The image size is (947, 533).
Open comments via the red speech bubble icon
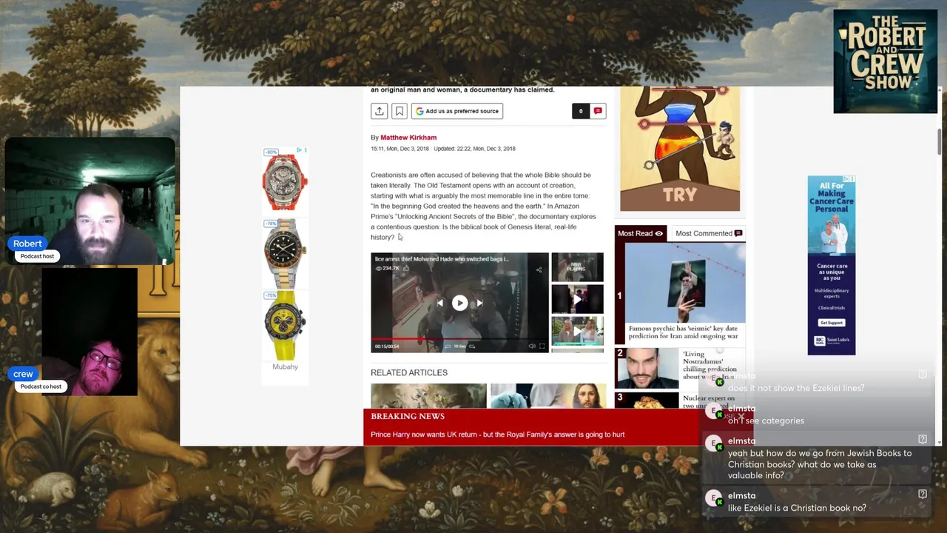point(598,111)
